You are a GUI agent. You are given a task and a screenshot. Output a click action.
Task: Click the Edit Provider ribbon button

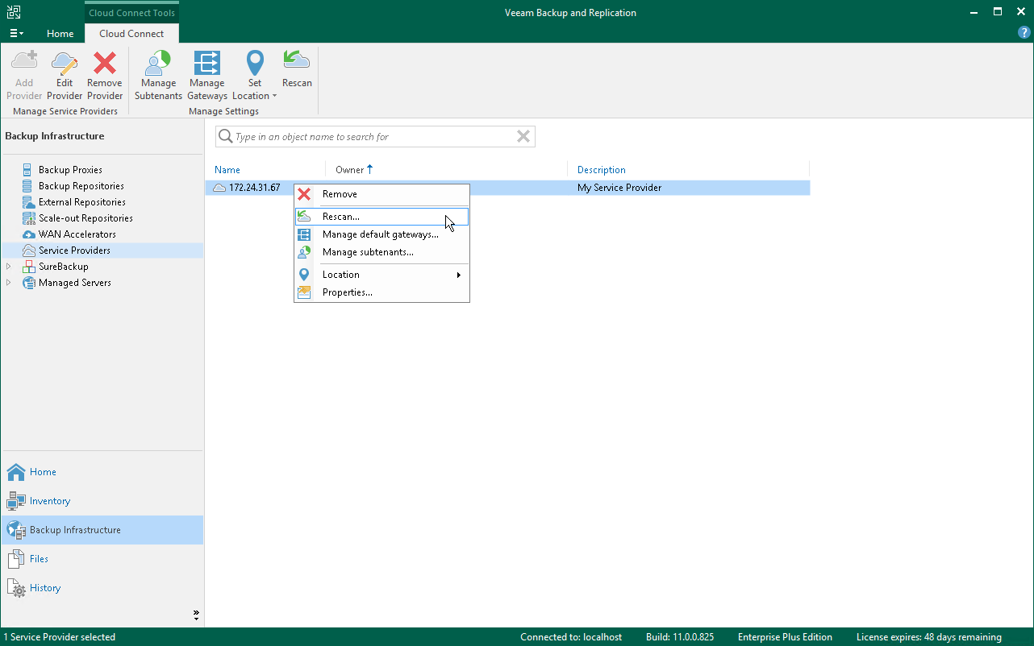pos(65,75)
